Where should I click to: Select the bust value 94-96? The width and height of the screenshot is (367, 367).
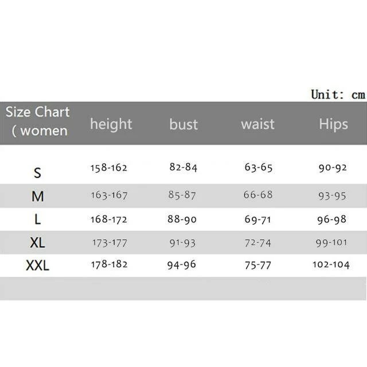182,264
